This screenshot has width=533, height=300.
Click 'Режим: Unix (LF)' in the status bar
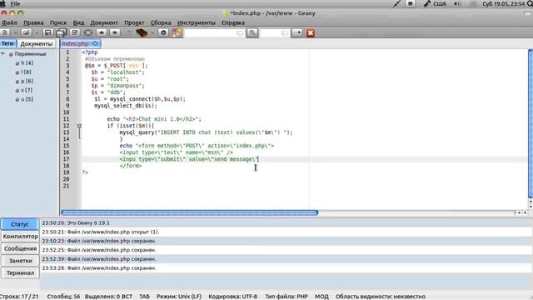coord(179,297)
